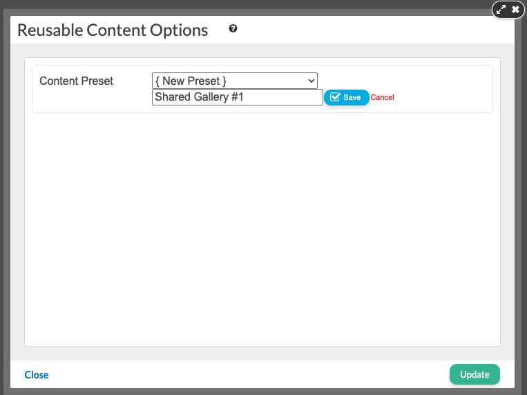Close the dialog with the X icon
527x395 pixels.
click(515, 10)
